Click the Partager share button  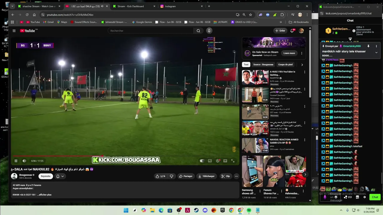point(186,176)
